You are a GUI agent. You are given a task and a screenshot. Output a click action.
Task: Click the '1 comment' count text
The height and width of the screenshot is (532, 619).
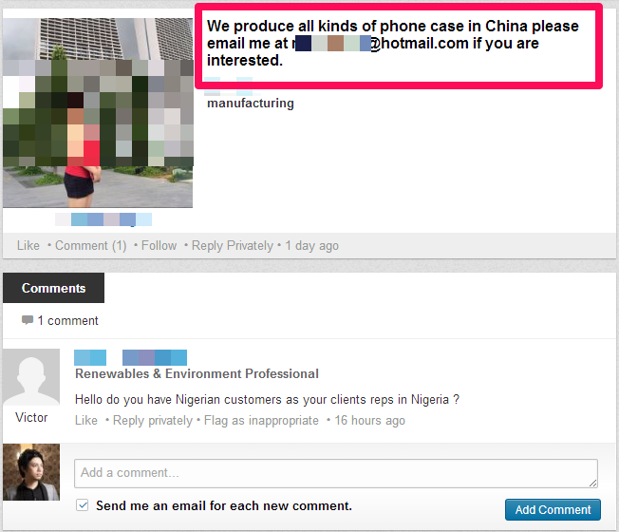tap(68, 320)
